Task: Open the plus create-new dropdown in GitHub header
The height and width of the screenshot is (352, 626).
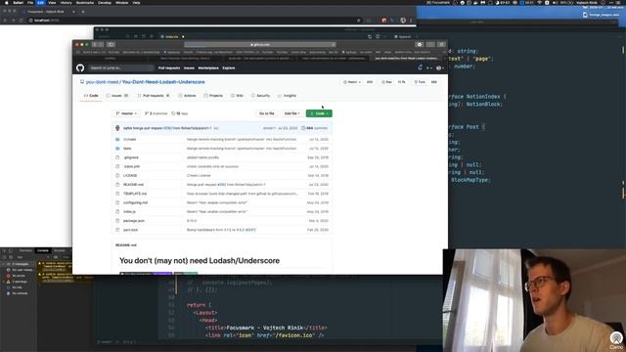Action: 428,67
